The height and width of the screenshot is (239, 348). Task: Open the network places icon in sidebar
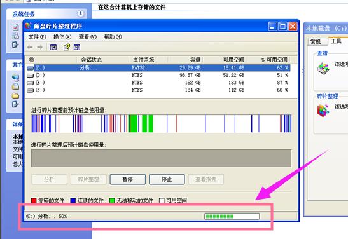(15, 78)
